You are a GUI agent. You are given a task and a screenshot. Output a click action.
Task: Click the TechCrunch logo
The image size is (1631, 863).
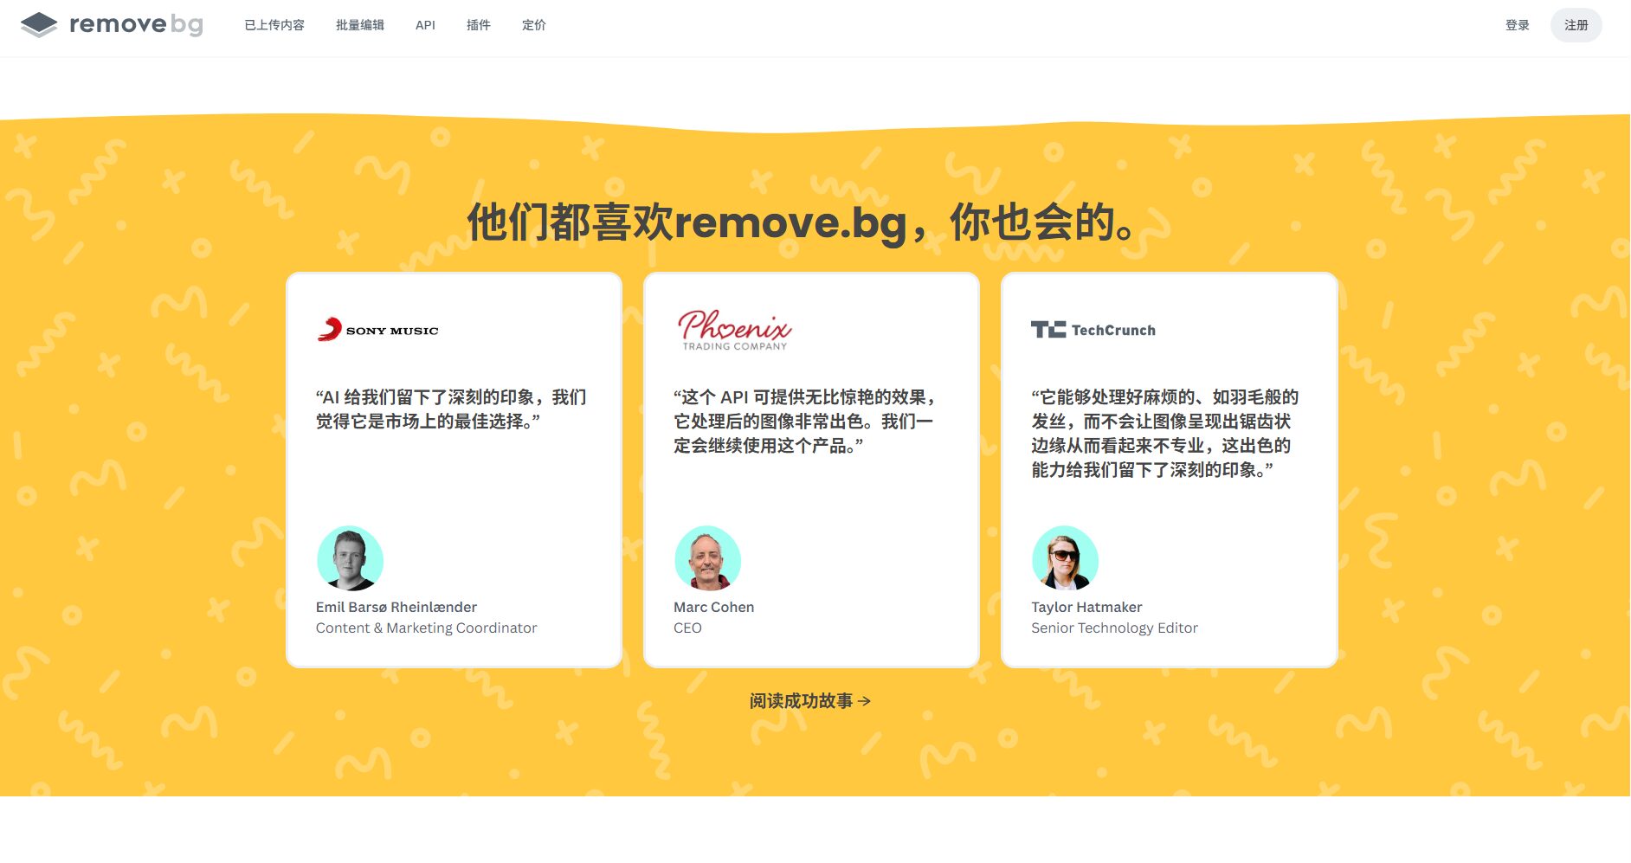pos(1093,330)
